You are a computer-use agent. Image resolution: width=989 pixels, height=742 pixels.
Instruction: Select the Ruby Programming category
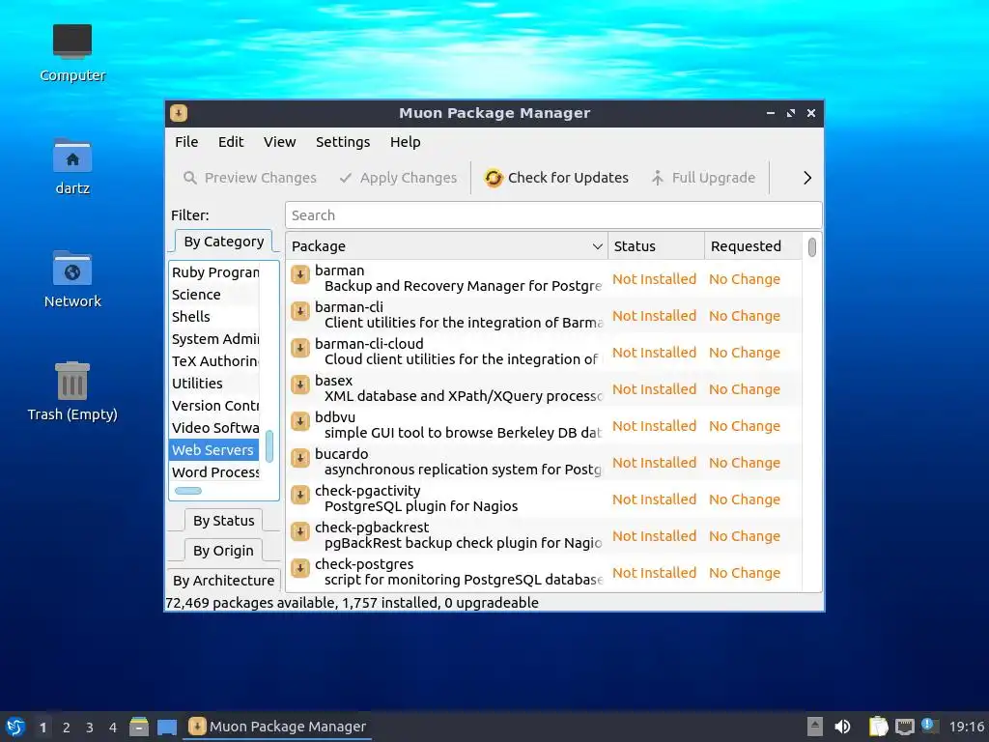pyautogui.click(x=215, y=272)
